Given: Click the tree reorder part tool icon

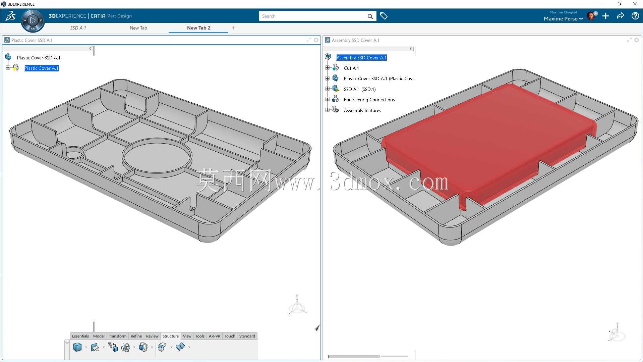Looking at the screenshot, I should (113, 347).
